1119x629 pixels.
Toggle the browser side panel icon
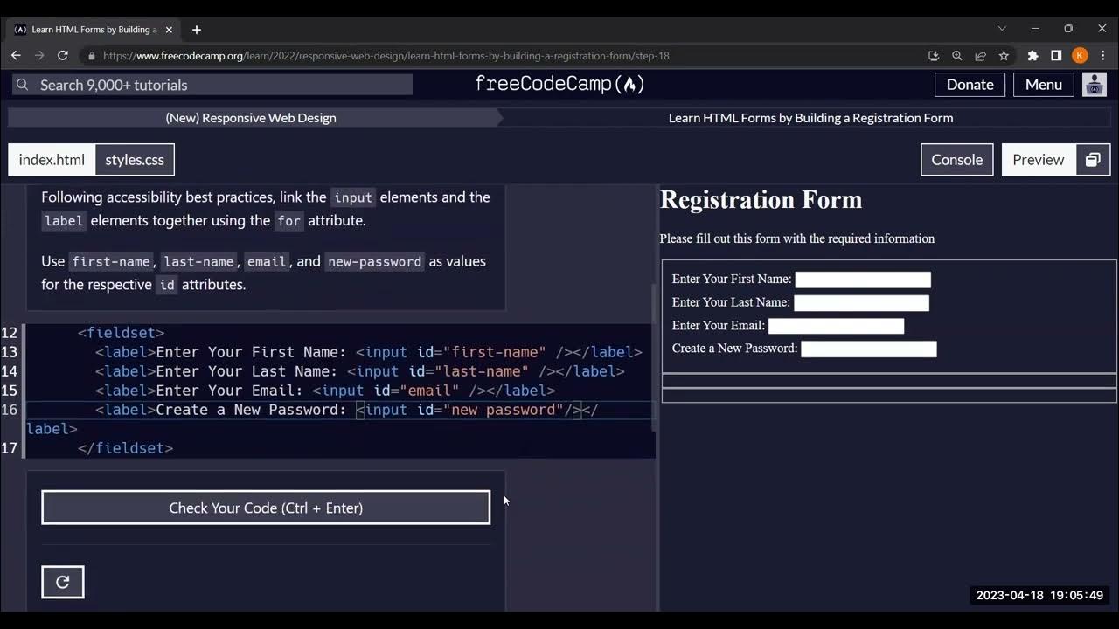tap(1056, 56)
